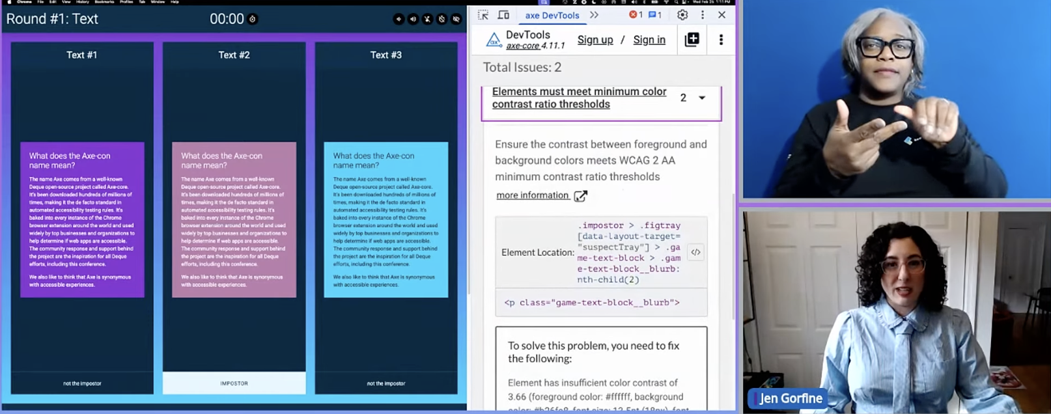
Task: Open the more information link
Action: click(533, 195)
